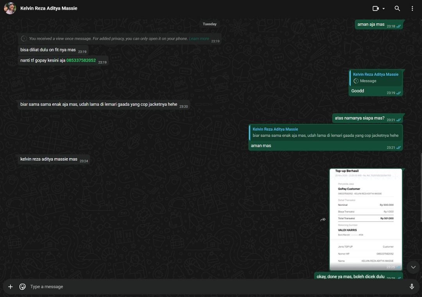This screenshot has width=422, height=297.
Task: Click the view once message notice
Action: 109,39
